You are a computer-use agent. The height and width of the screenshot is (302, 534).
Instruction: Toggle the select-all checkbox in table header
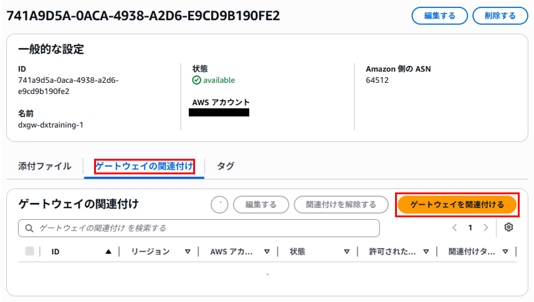point(30,252)
